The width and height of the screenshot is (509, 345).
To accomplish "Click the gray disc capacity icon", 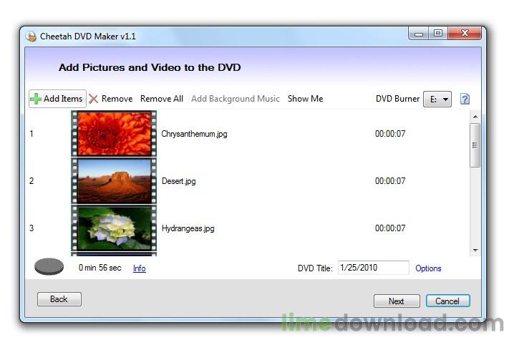I will coord(49,267).
